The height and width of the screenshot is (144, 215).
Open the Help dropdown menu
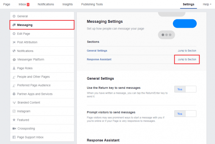(x=207, y=4)
